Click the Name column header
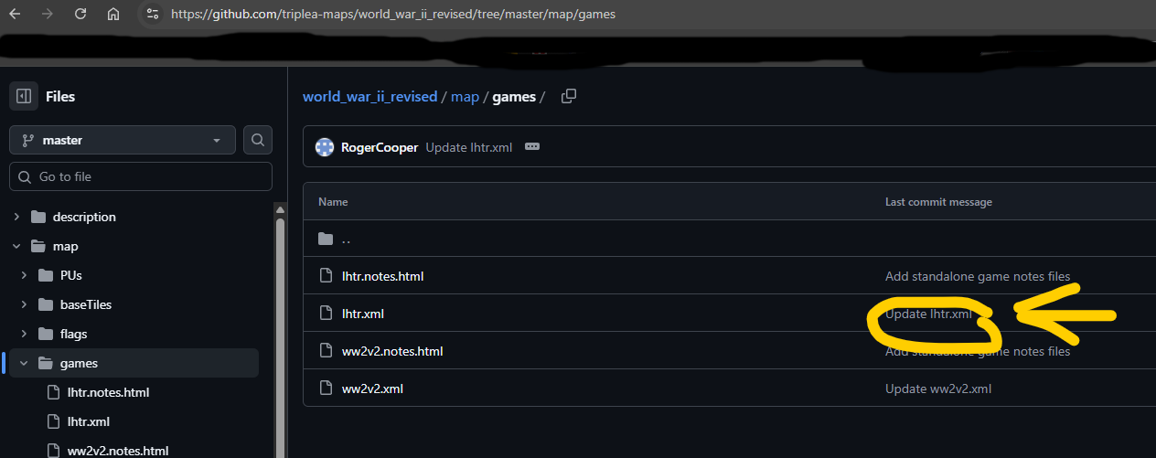This screenshot has width=1156, height=458. point(333,202)
